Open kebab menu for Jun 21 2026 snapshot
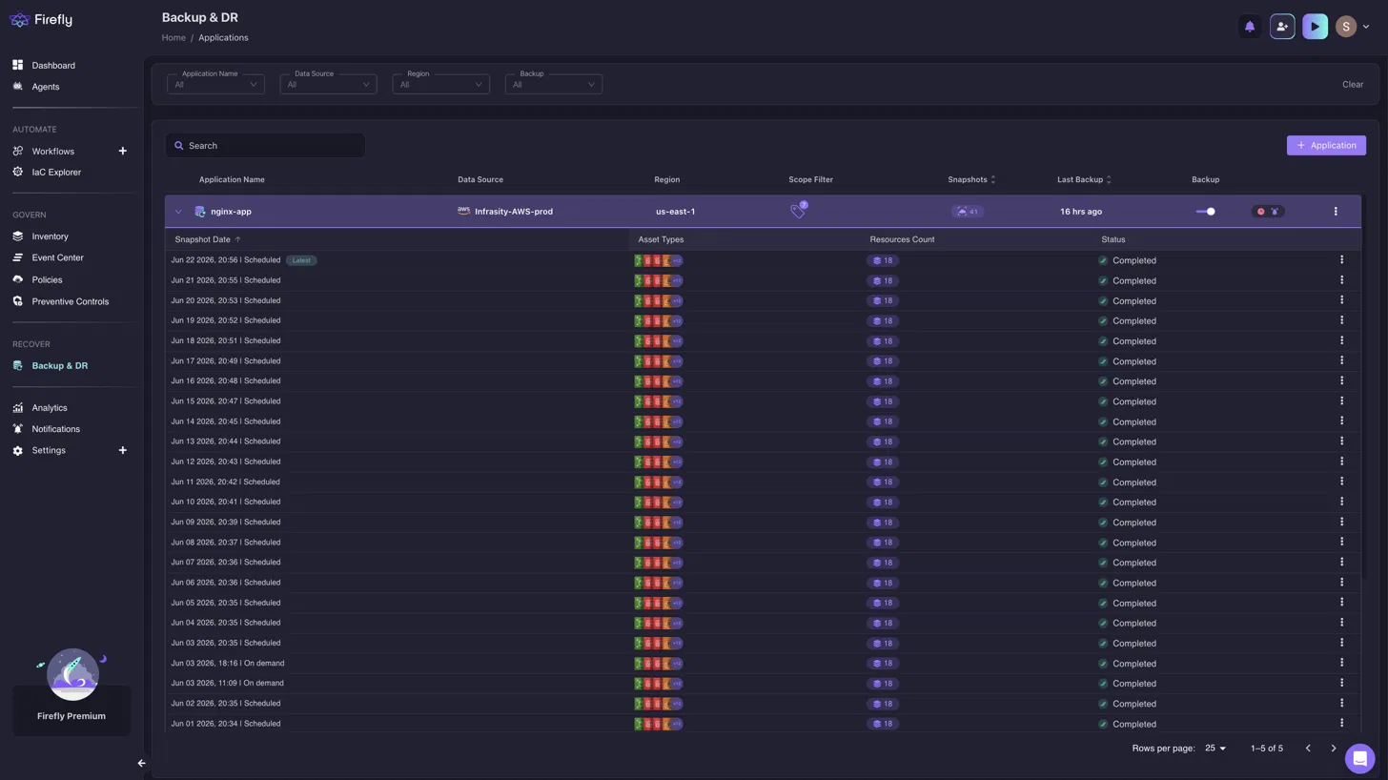Viewport: 1388px width, 780px height. [1341, 280]
